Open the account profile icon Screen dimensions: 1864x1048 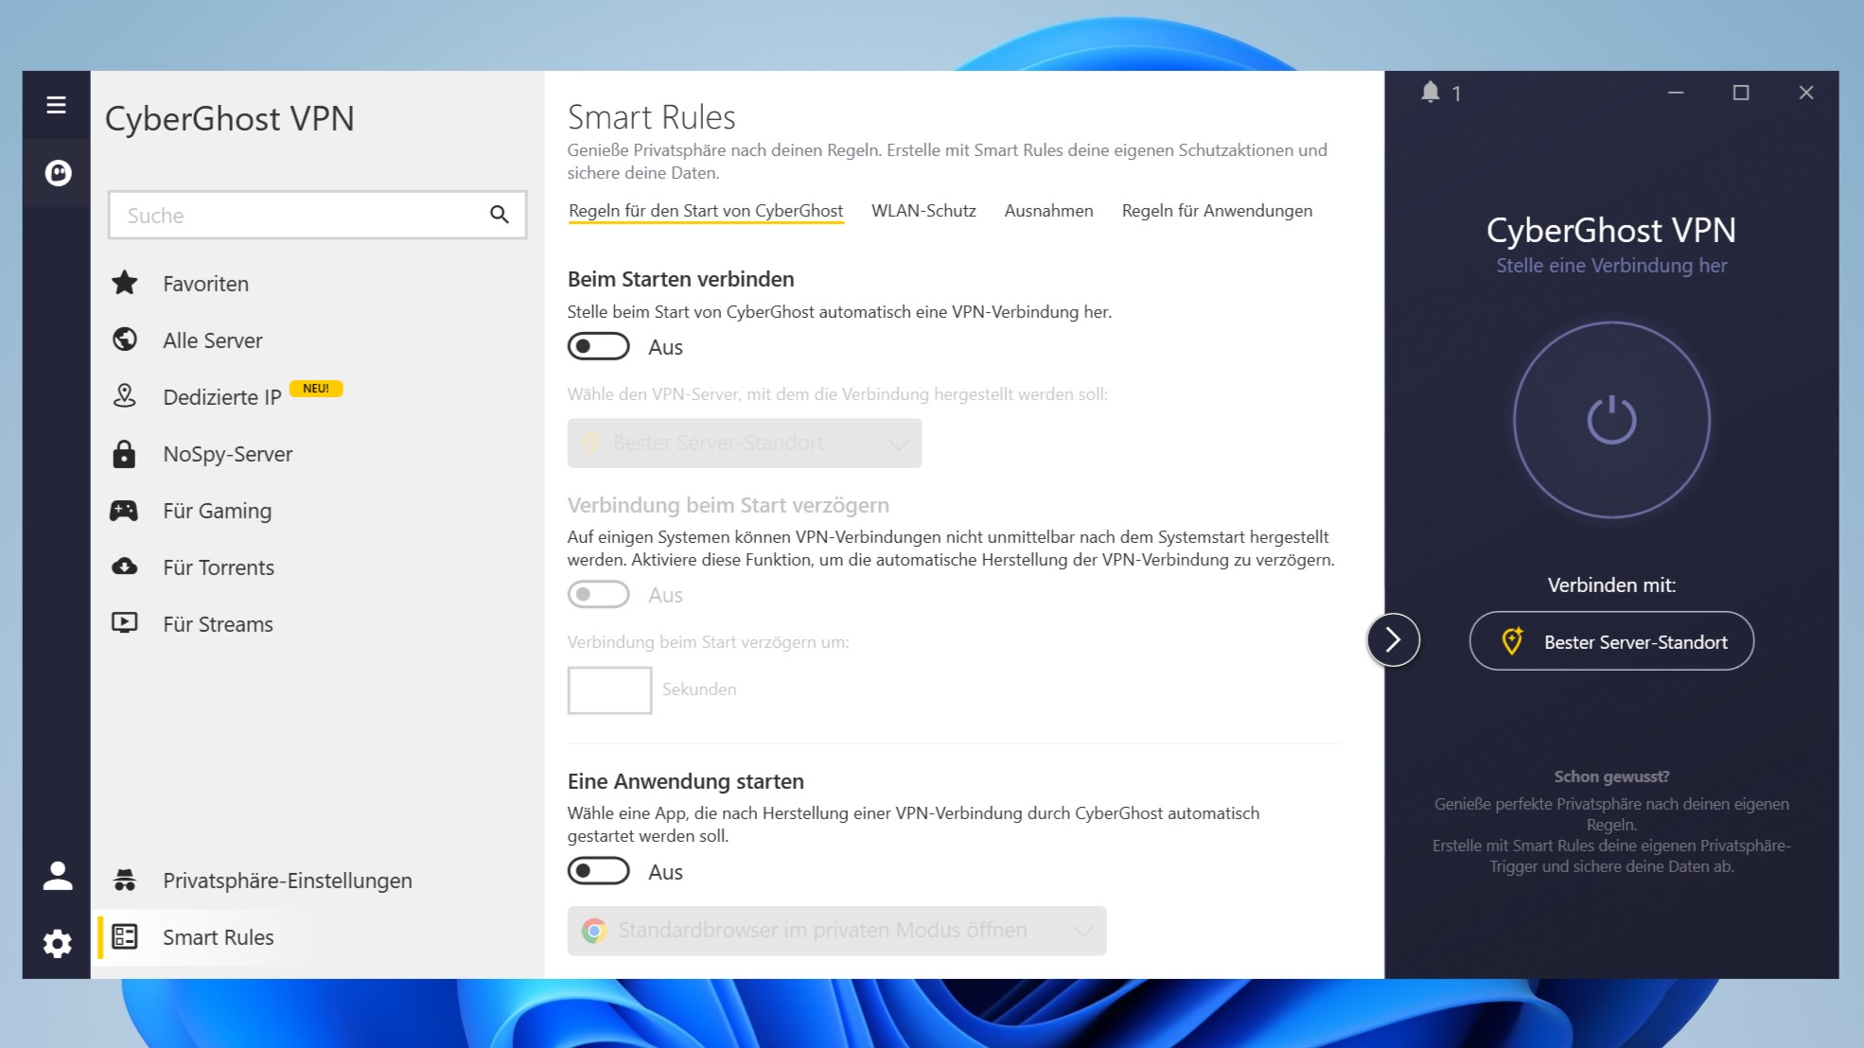click(58, 876)
